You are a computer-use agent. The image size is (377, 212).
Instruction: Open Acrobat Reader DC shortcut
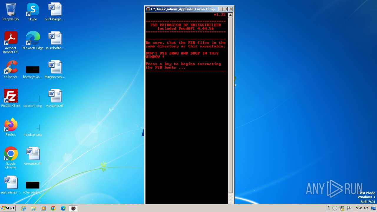pos(11,42)
